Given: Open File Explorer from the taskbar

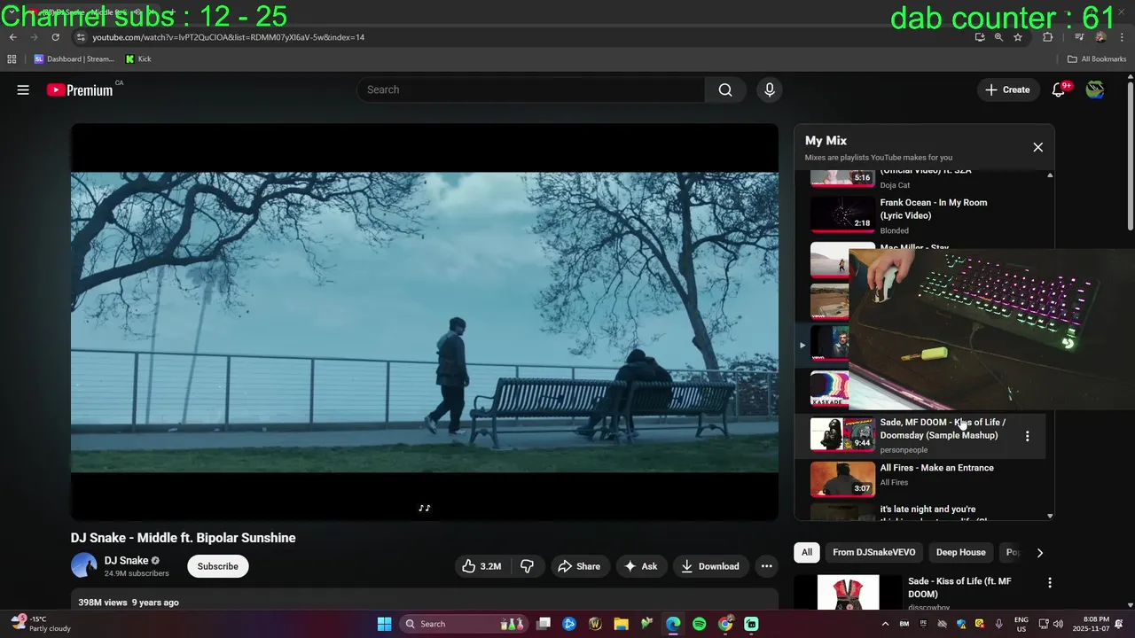Looking at the screenshot, I should point(621,624).
